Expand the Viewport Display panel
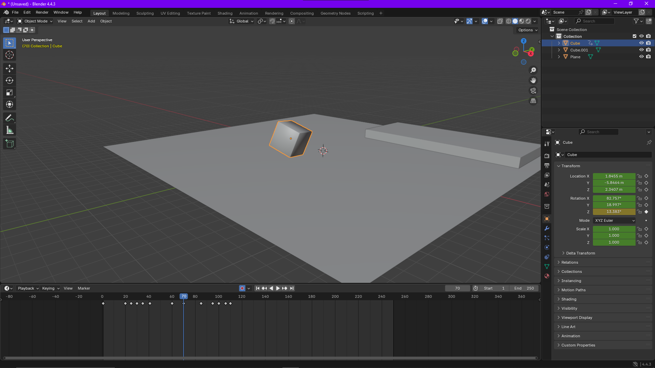The height and width of the screenshot is (368, 655). coord(577,318)
